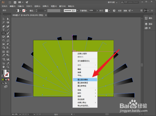Open the stroke weight dropdown

[x=45, y=11]
